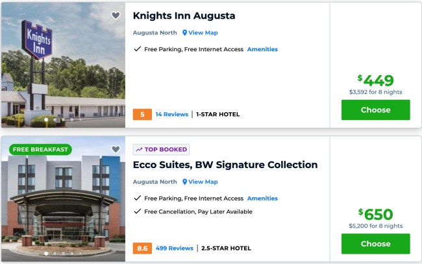The height and width of the screenshot is (264, 422).
Task: Click the 8.6 rating score badge
Action: [x=142, y=248]
